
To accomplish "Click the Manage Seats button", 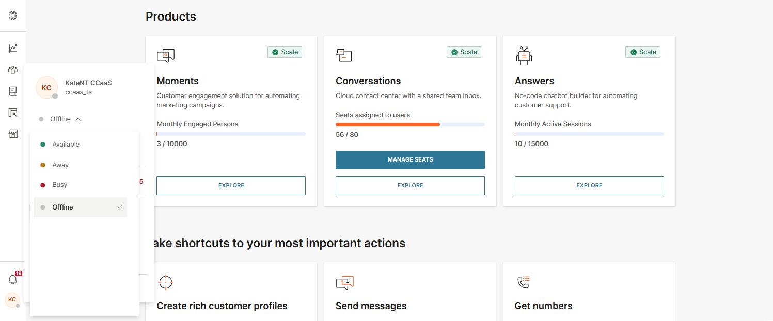I will click(410, 159).
